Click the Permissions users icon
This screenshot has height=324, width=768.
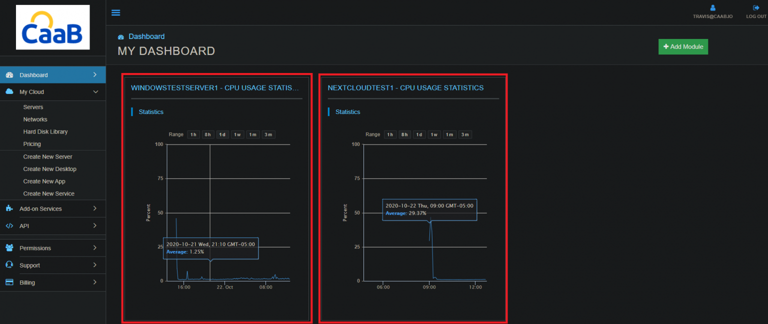[x=9, y=248]
